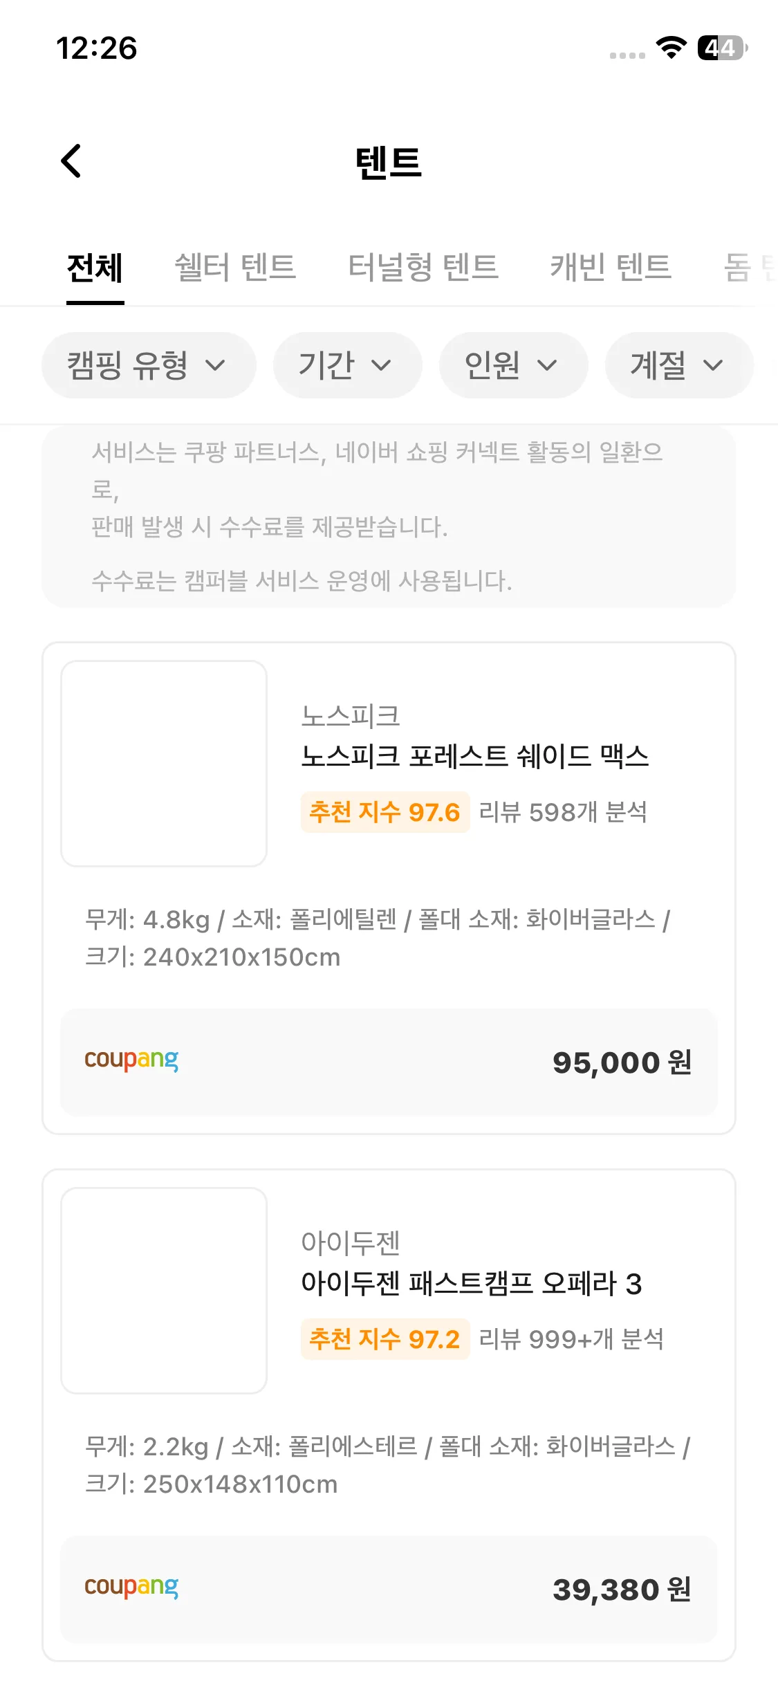
Task: Tap the 39,380 원 Coupang price row
Action: (389, 1589)
